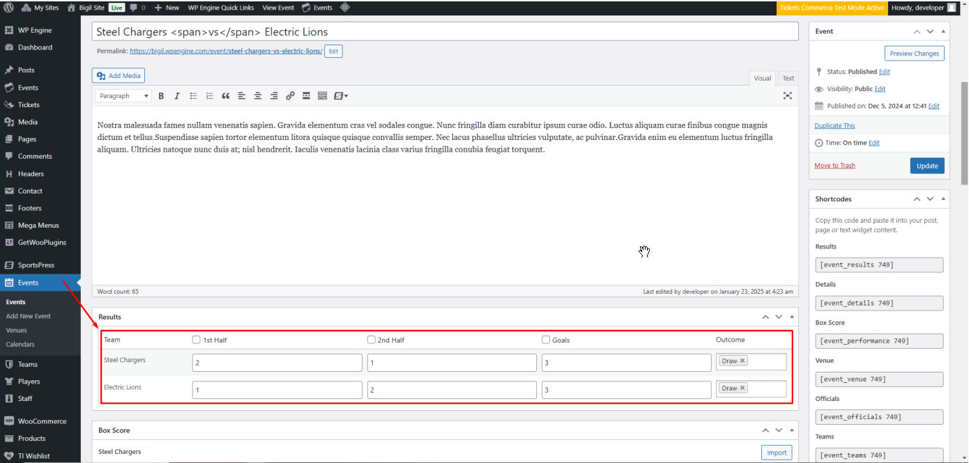Screen dimensions: 969x463
Task: Align text center
Action: pyautogui.click(x=258, y=96)
